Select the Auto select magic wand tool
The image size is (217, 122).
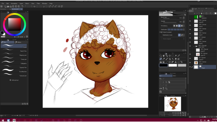coord(176,56)
